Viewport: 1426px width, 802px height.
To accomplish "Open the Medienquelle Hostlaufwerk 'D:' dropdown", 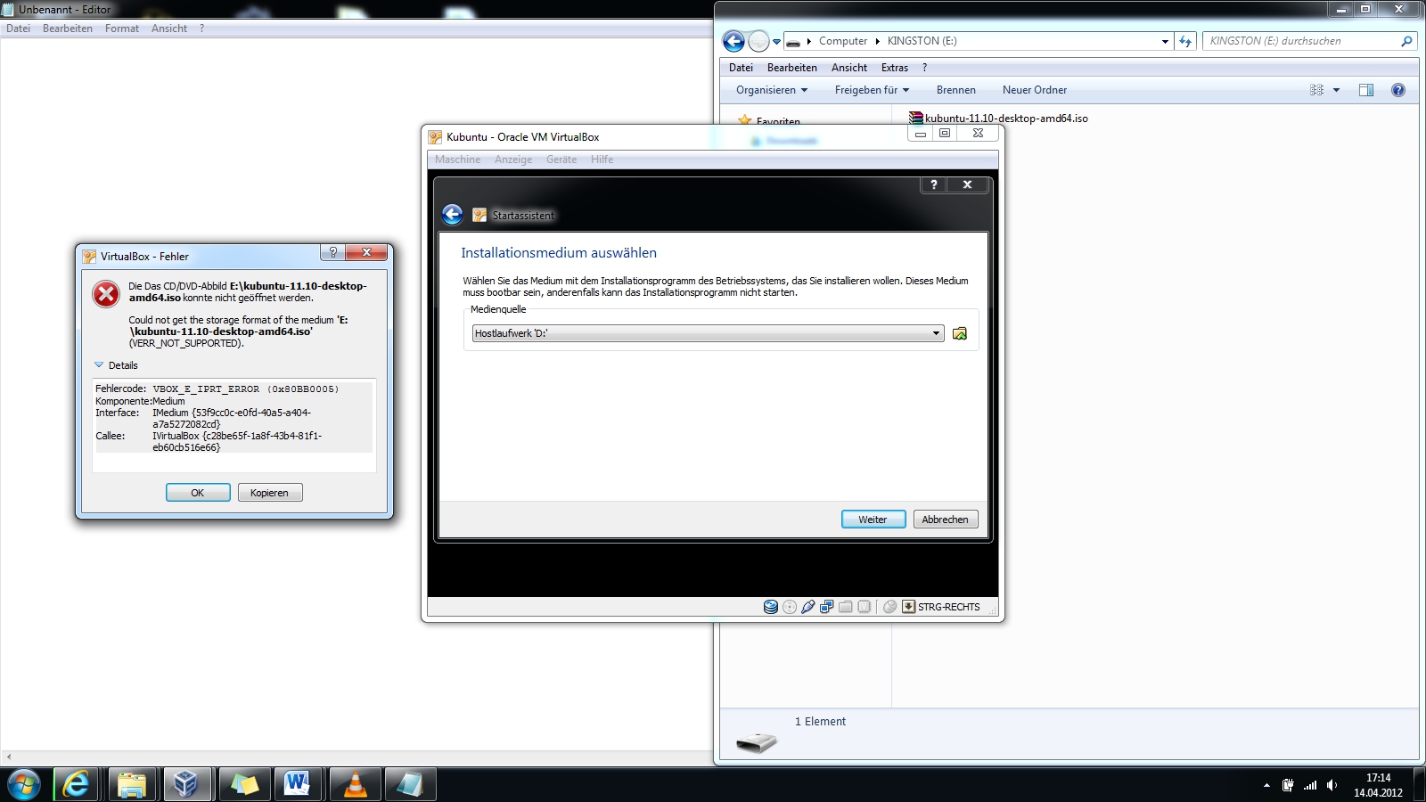I will 708,333.
